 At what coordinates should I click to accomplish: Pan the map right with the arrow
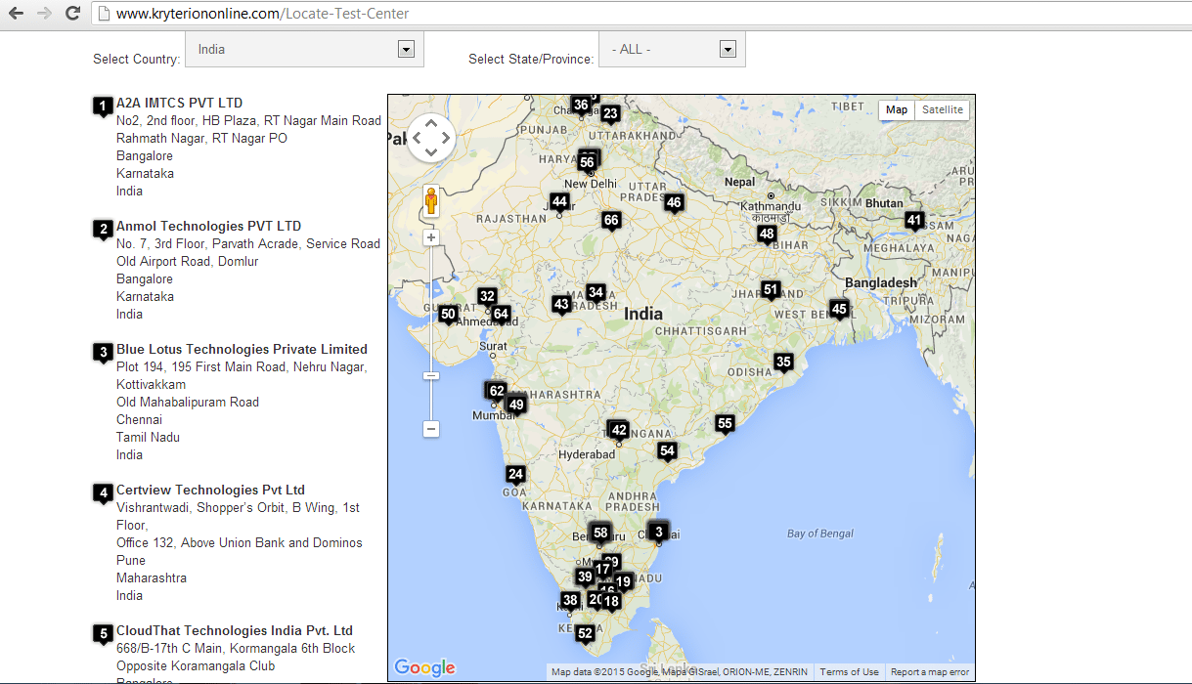(x=446, y=137)
